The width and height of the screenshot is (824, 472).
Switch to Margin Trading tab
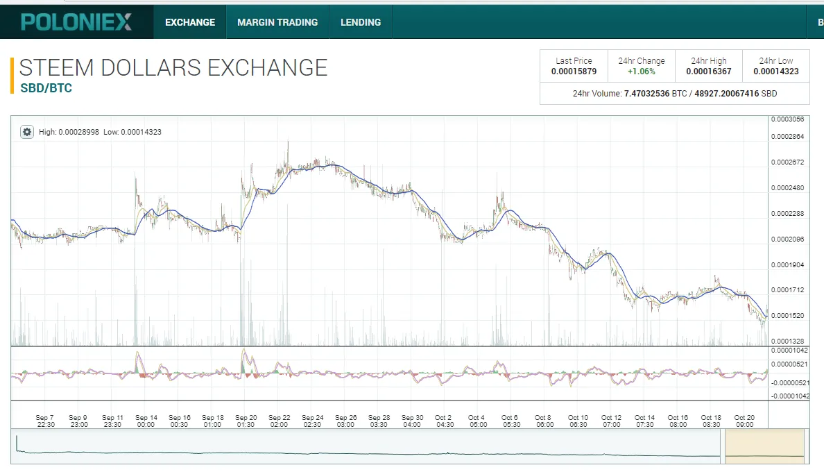277,22
